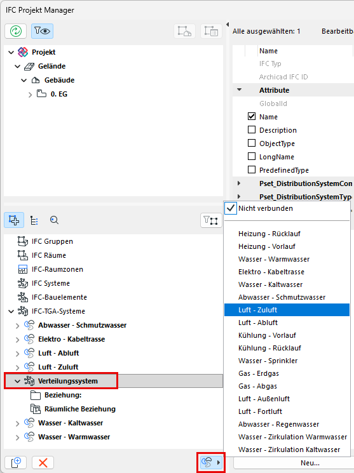
Task: Click the select-elements-in-model toolbar icon
Action: [184, 31]
